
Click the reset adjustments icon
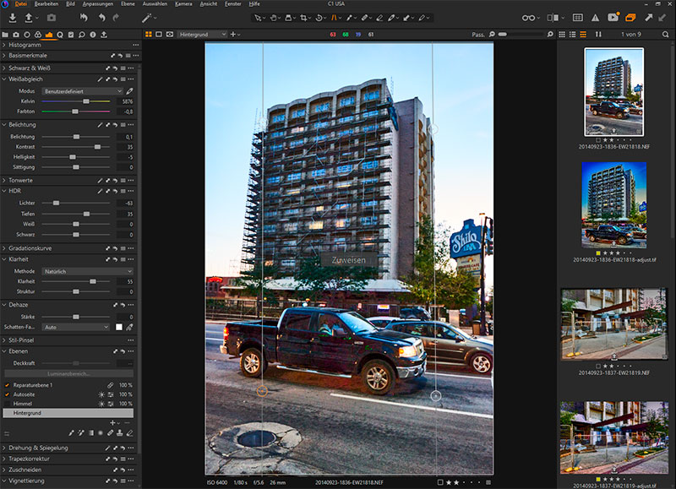point(84,18)
